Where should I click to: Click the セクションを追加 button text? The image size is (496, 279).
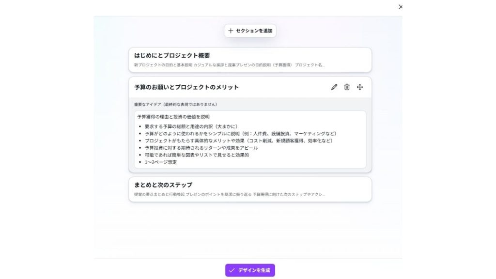pos(254,31)
